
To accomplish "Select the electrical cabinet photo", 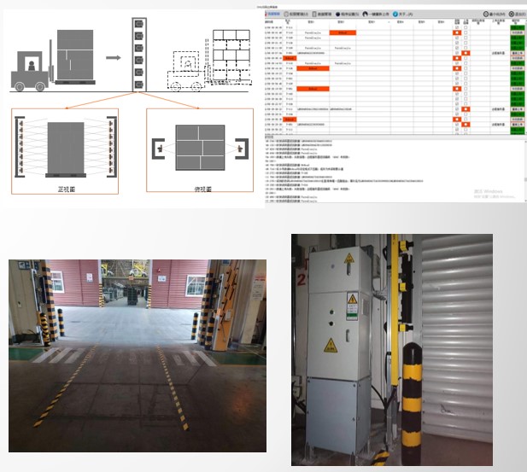I will click(392, 350).
